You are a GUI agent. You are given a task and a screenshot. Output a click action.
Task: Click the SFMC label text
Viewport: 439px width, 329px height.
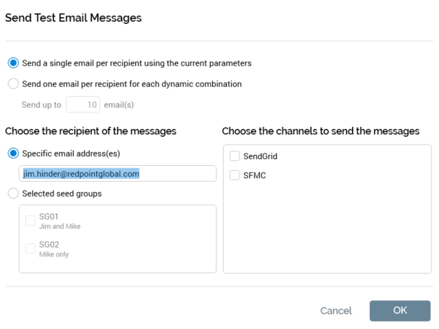click(x=254, y=175)
